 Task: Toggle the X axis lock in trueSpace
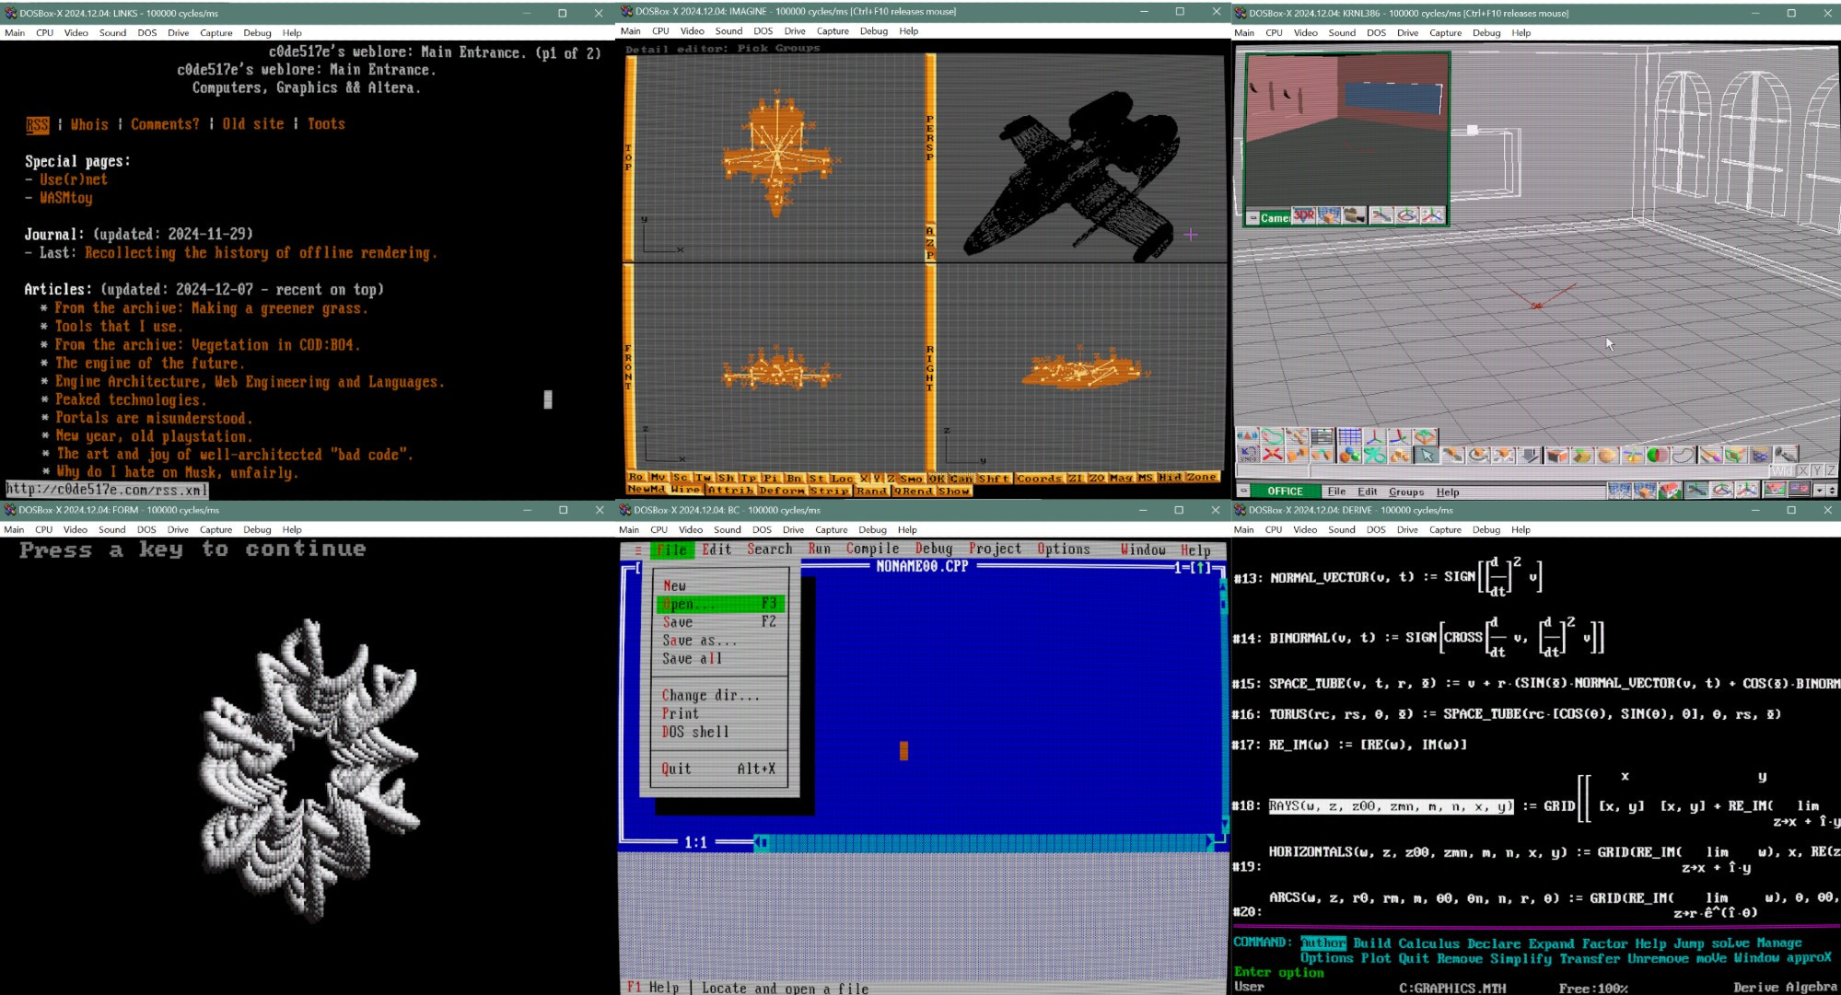click(1803, 471)
